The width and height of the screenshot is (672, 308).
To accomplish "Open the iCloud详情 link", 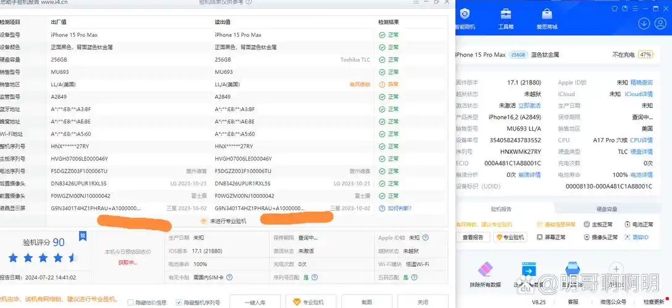I will 638,94.
